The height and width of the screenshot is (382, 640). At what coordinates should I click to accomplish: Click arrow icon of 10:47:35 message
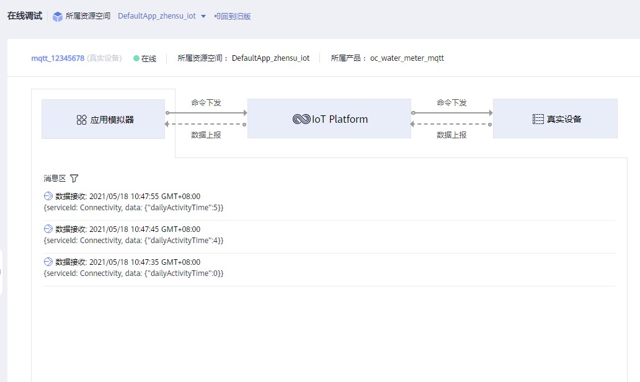[48, 262]
